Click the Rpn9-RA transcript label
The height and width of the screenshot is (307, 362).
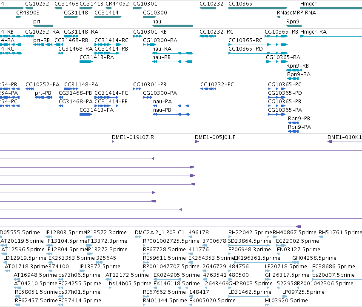click(x=299, y=74)
